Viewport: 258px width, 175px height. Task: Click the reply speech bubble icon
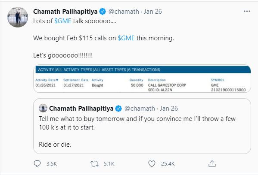(x=37, y=163)
